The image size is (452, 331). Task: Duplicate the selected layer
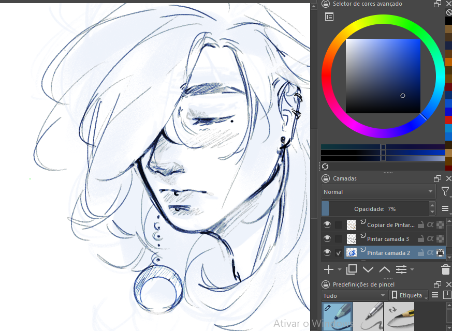[352, 269]
